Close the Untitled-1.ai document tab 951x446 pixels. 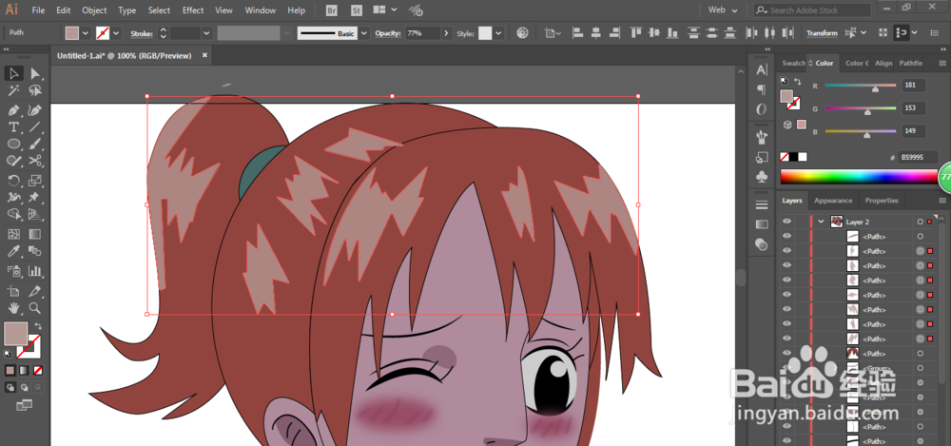[204, 55]
